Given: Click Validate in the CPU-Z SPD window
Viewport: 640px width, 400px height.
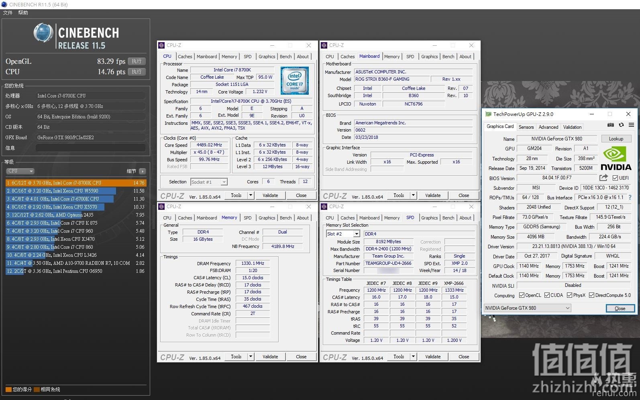Looking at the screenshot, I should pyautogui.click(x=433, y=357).
